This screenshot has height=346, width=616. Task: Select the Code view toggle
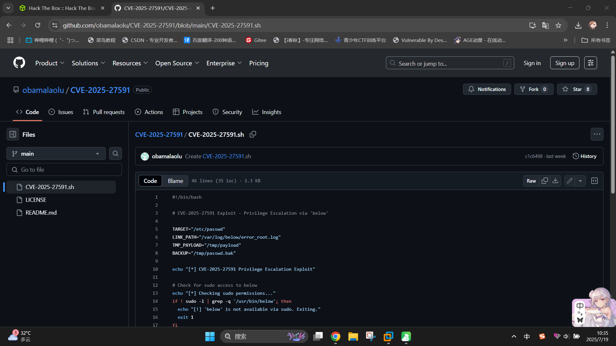[150, 181]
